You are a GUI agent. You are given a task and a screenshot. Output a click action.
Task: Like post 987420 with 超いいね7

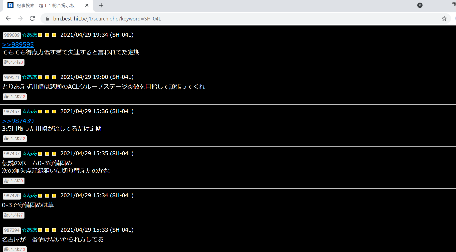(x=13, y=215)
